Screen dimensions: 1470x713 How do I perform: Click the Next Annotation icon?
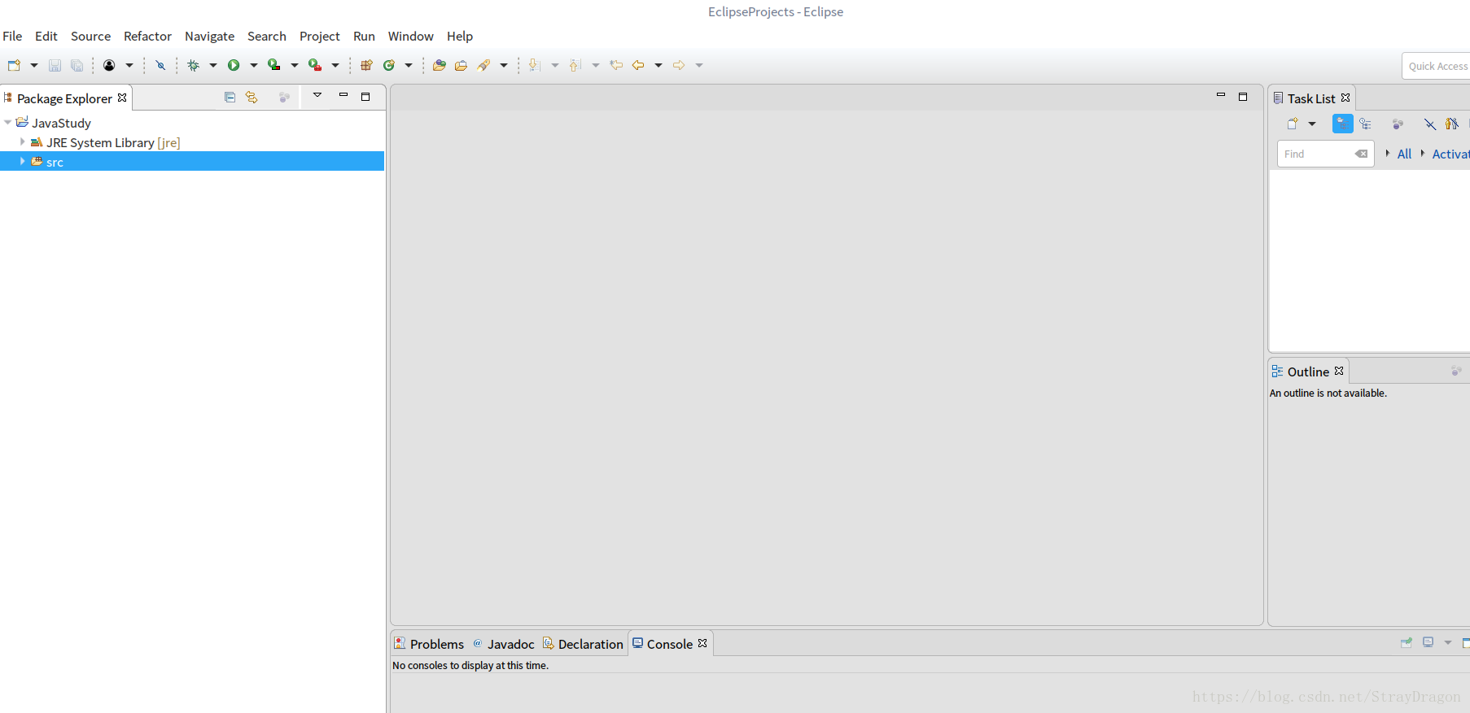click(x=534, y=65)
